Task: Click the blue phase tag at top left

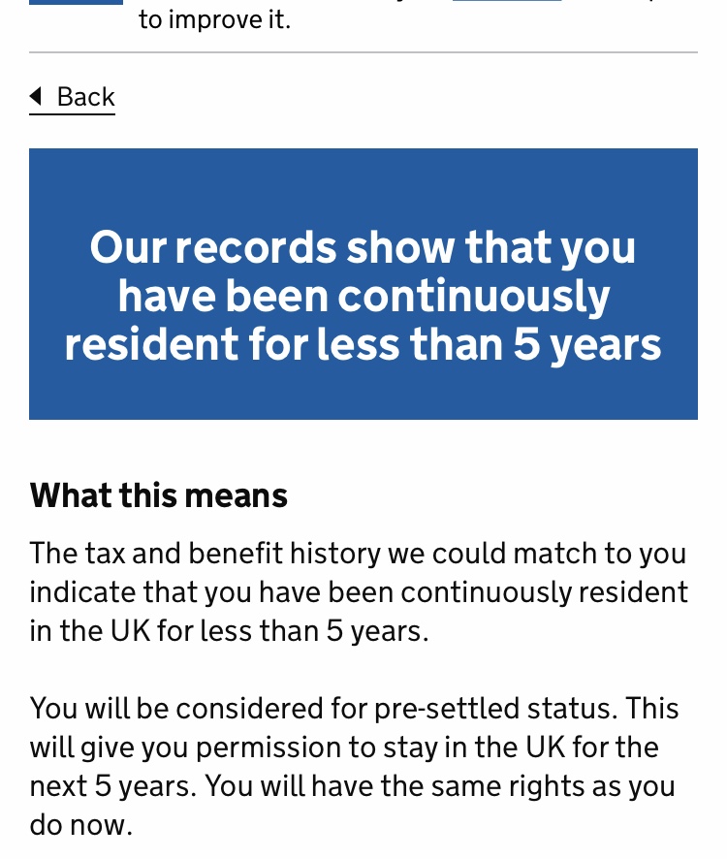Action: (76, 2)
